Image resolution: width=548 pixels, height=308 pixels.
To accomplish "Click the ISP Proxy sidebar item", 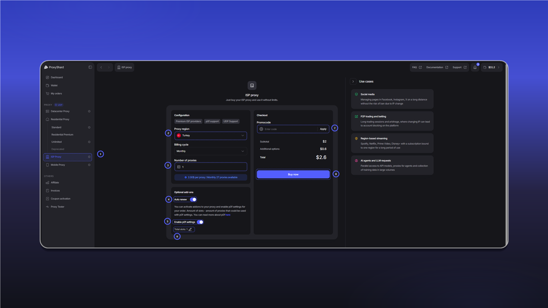I will coord(68,157).
